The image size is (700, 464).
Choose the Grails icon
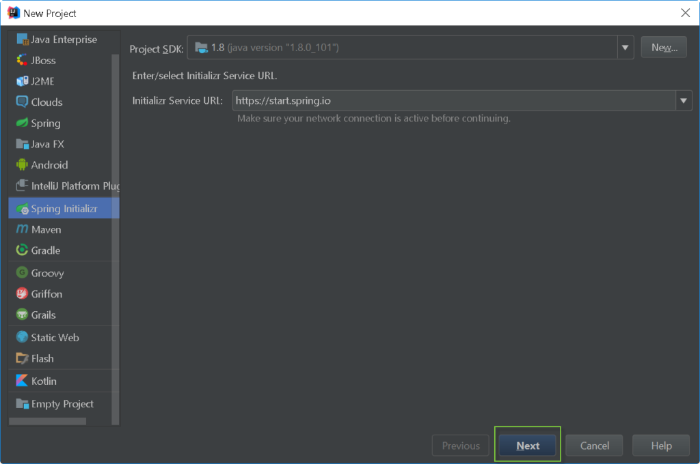pos(22,315)
